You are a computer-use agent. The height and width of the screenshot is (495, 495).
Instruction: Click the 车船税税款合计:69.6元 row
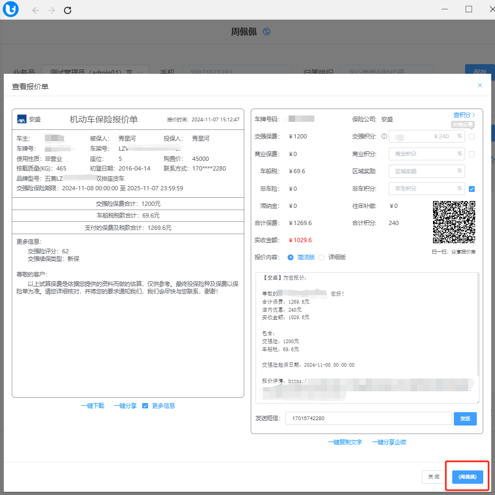click(x=128, y=215)
